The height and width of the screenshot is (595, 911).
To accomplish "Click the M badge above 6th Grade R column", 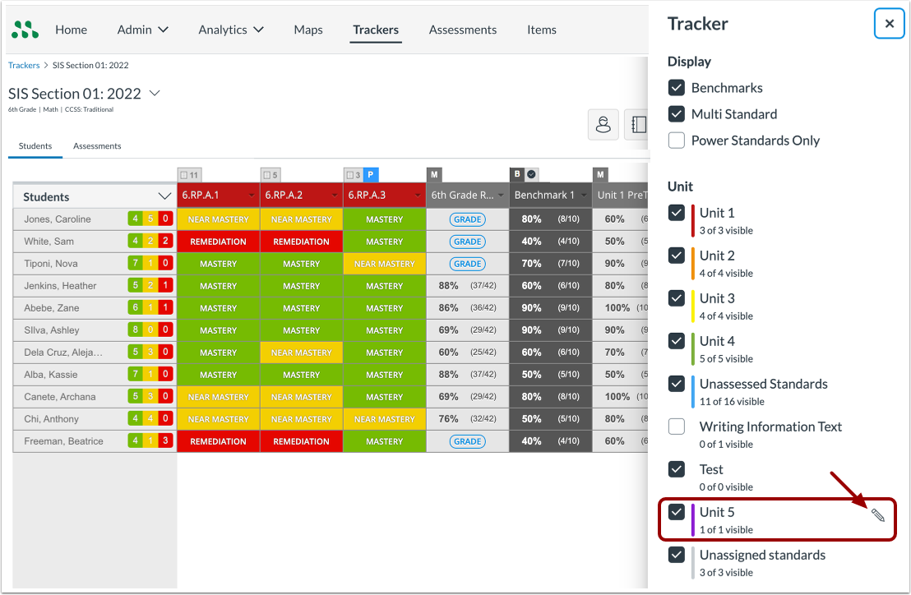I will tap(434, 175).
